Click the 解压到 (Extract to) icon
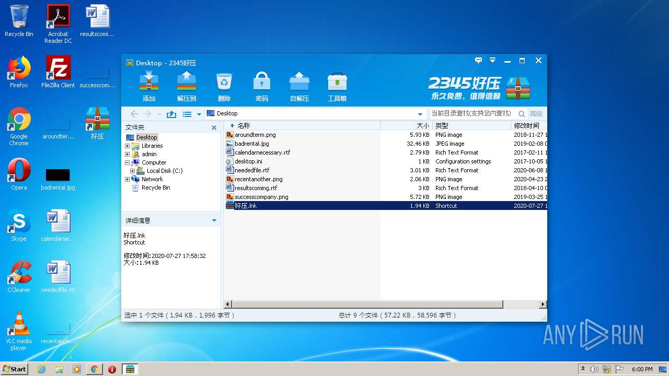 pos(187,87)
